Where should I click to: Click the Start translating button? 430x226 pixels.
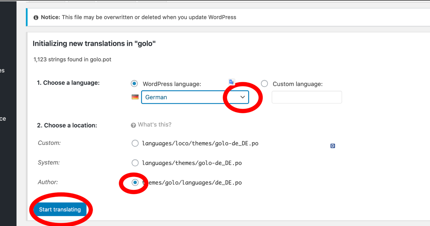(60, 210)
